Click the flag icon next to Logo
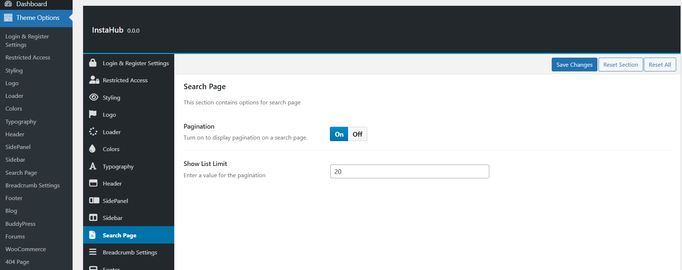Image resolution: width=682 pixels, height=270 pixels. click(x=93, y=114)
